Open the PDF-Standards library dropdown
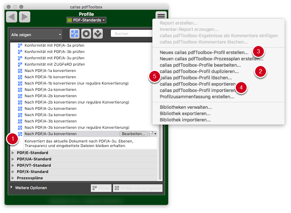 coord(86,20)
